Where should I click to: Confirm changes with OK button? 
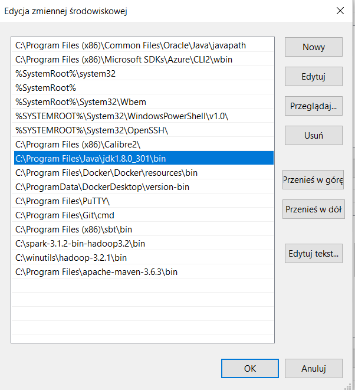(x=249, y=368)
